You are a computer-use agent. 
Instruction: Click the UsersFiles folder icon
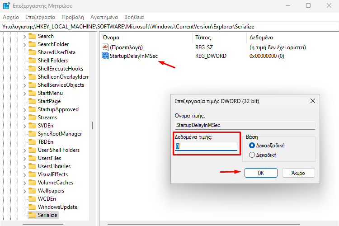pyautogui.click(x=32, y=158)
